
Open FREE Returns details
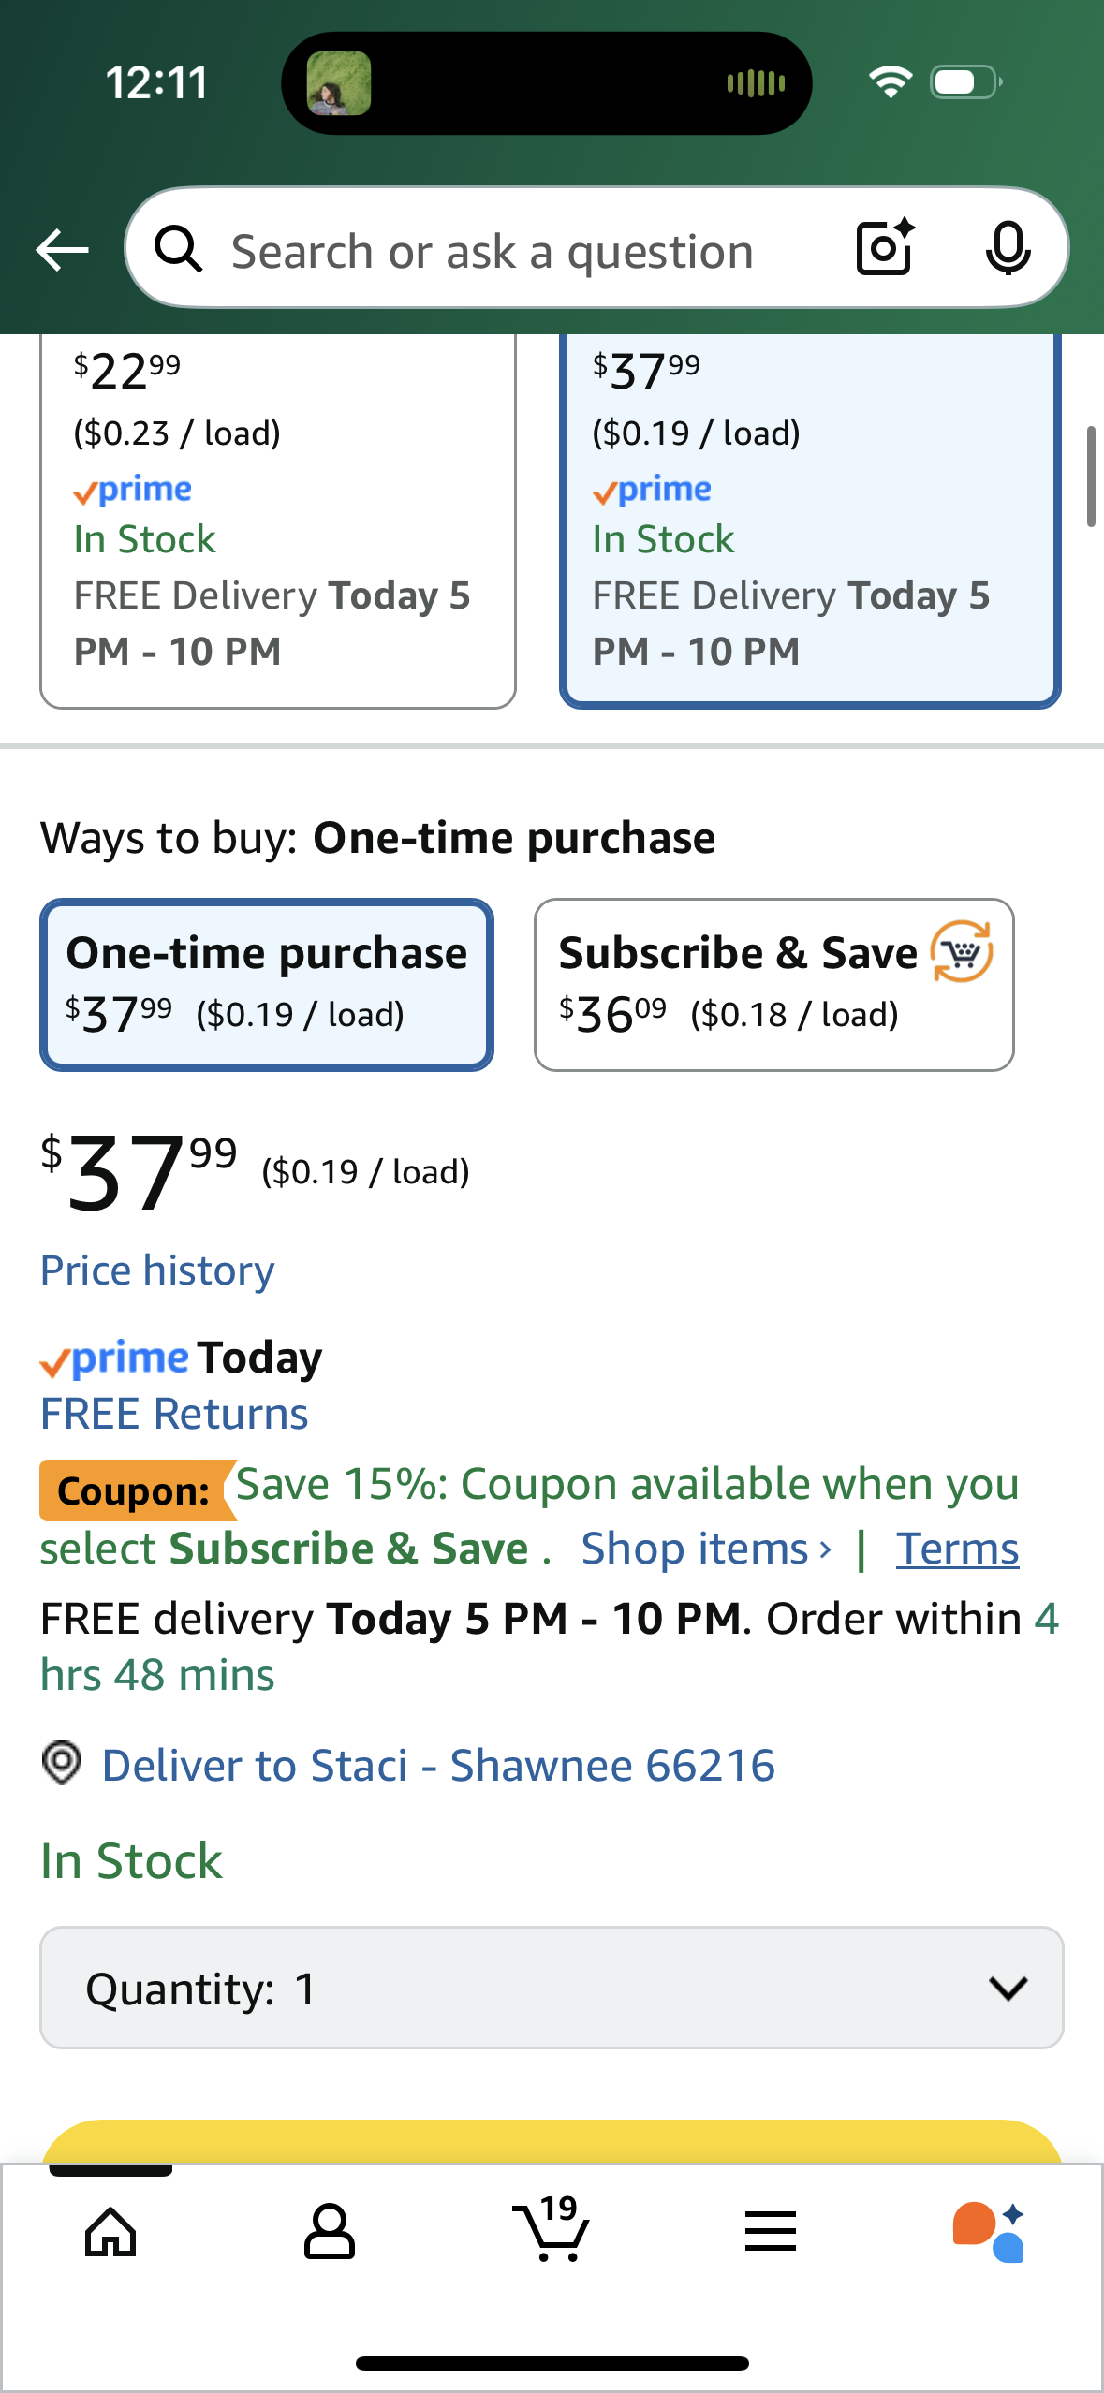pyautogui.click(x=174, y=1414)
